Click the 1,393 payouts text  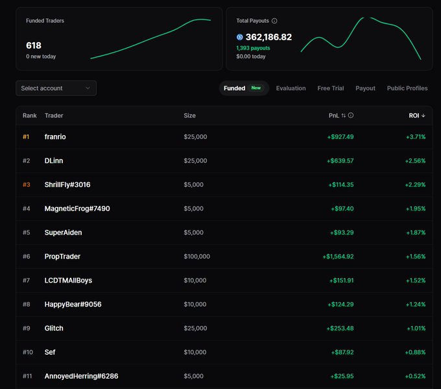pyautogui.click(x=253, y=48)
